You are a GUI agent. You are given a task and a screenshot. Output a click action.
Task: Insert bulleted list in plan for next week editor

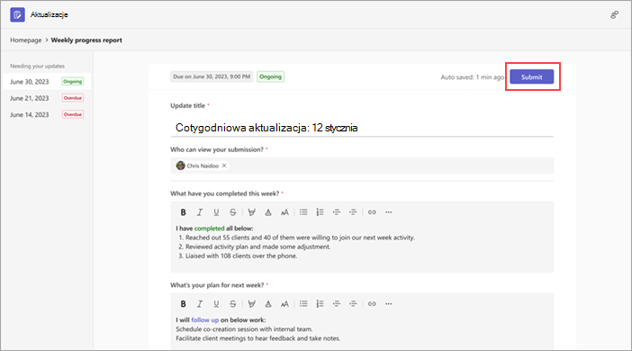tap(303, 304)
